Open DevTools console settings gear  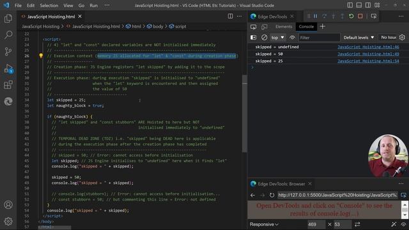402,37
